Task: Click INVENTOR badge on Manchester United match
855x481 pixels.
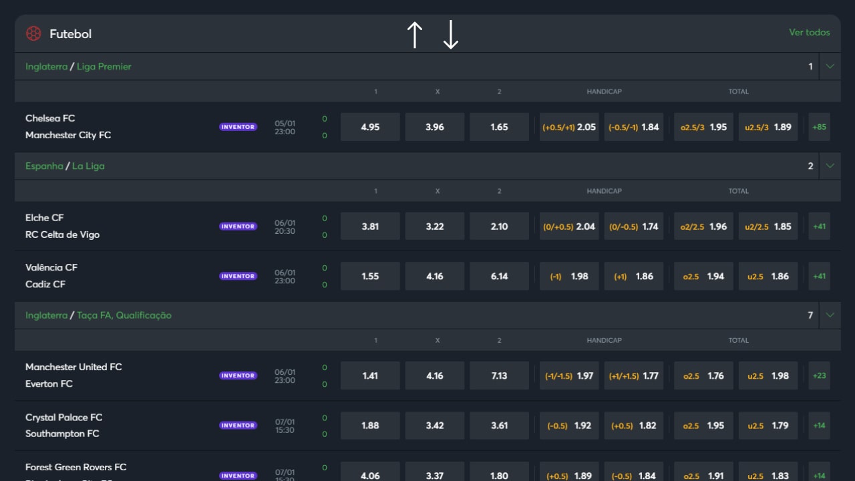Action: pyautogui.click(x=238, y=375)
